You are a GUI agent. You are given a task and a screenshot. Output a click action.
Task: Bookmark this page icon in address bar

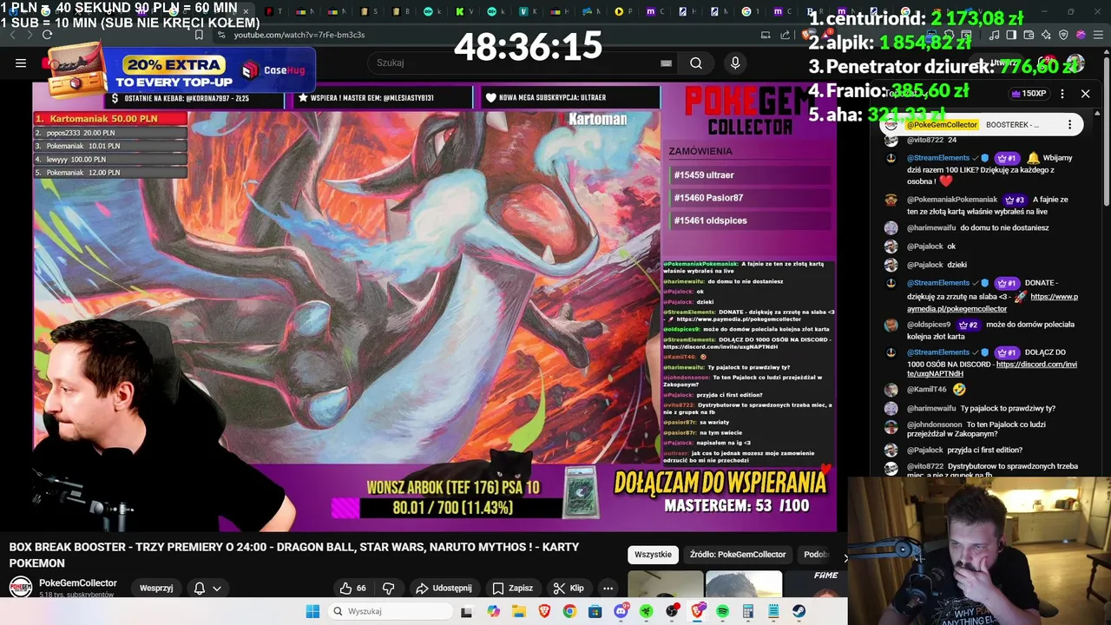(199, 35)
